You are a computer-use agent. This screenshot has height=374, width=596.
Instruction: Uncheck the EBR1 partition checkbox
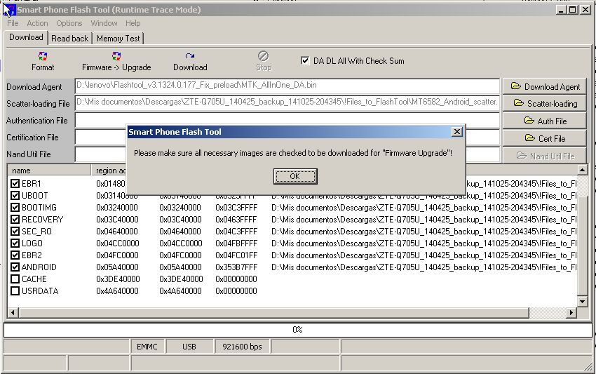pyautogui.click(x=15, y=183)
